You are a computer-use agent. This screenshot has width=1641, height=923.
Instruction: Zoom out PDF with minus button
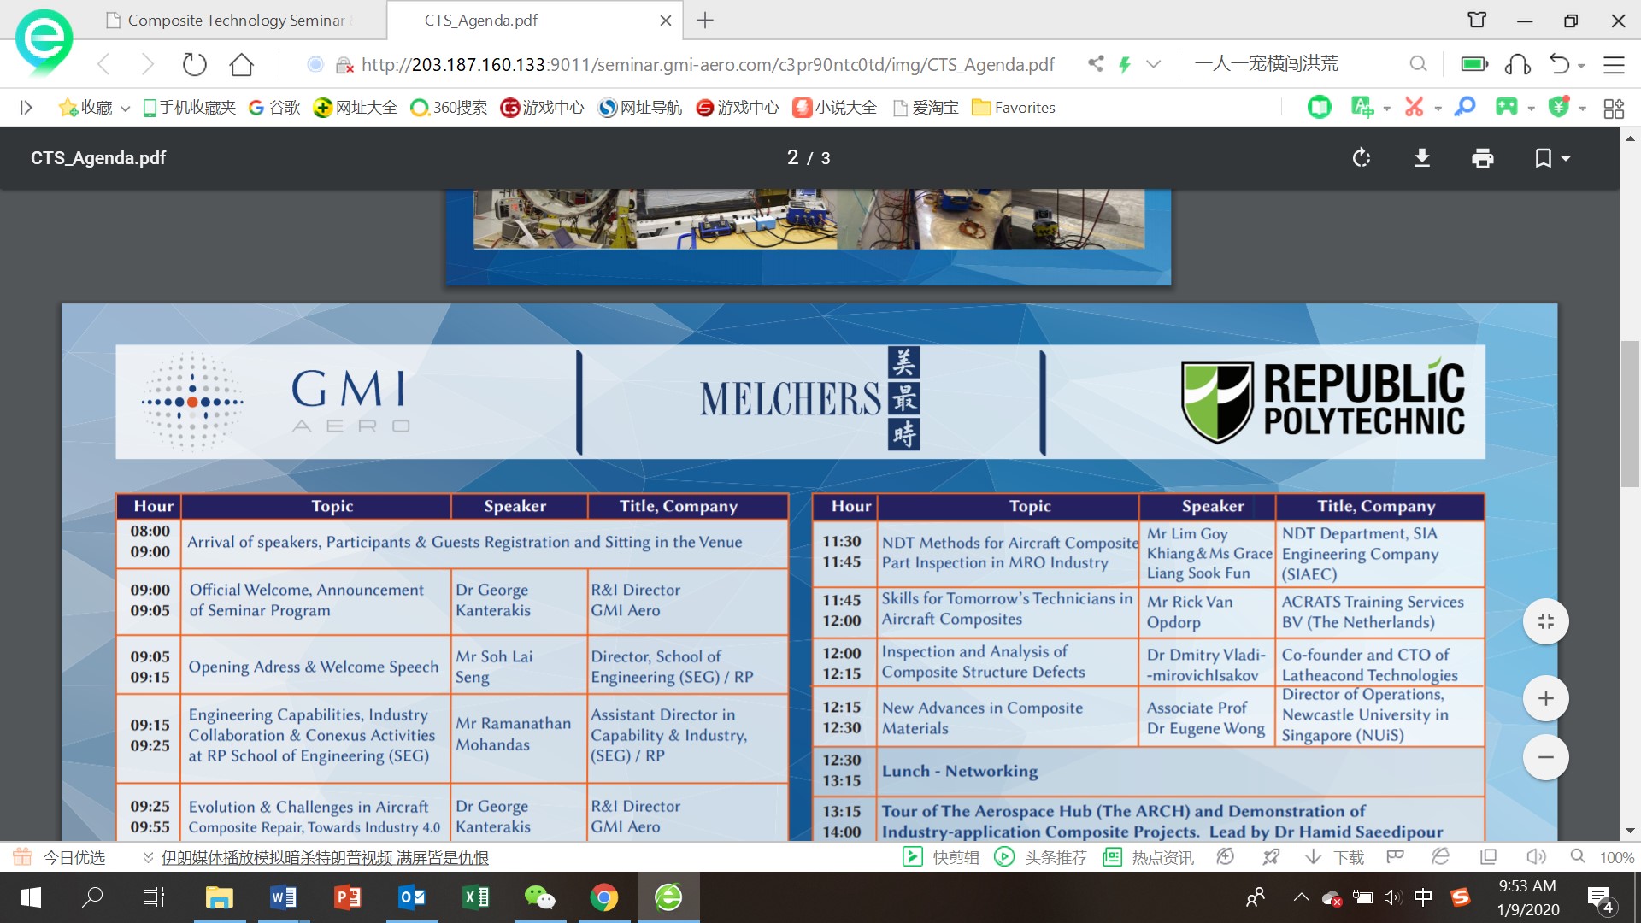1545,757
